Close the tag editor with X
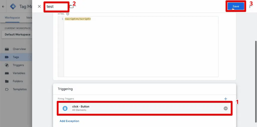This screenshot has height=127, width=257. click(x=39, y=6)
